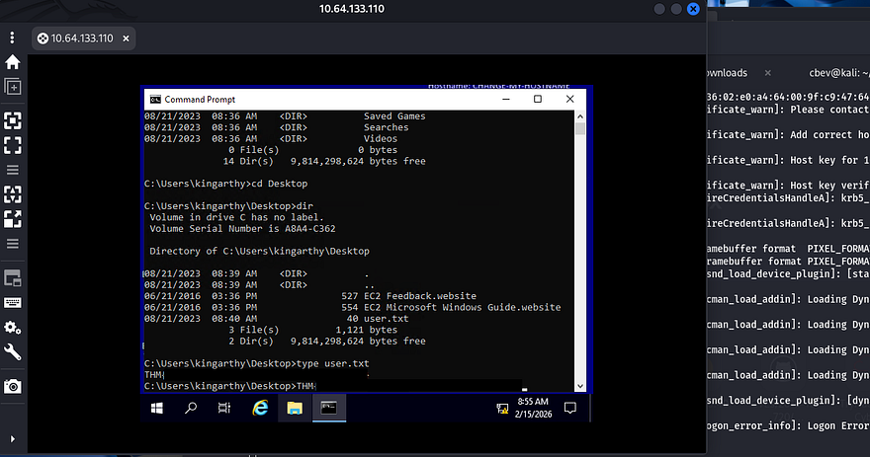Click the resize window to fit icon
This screenshot has height=457, width=870.
[13, 120]
